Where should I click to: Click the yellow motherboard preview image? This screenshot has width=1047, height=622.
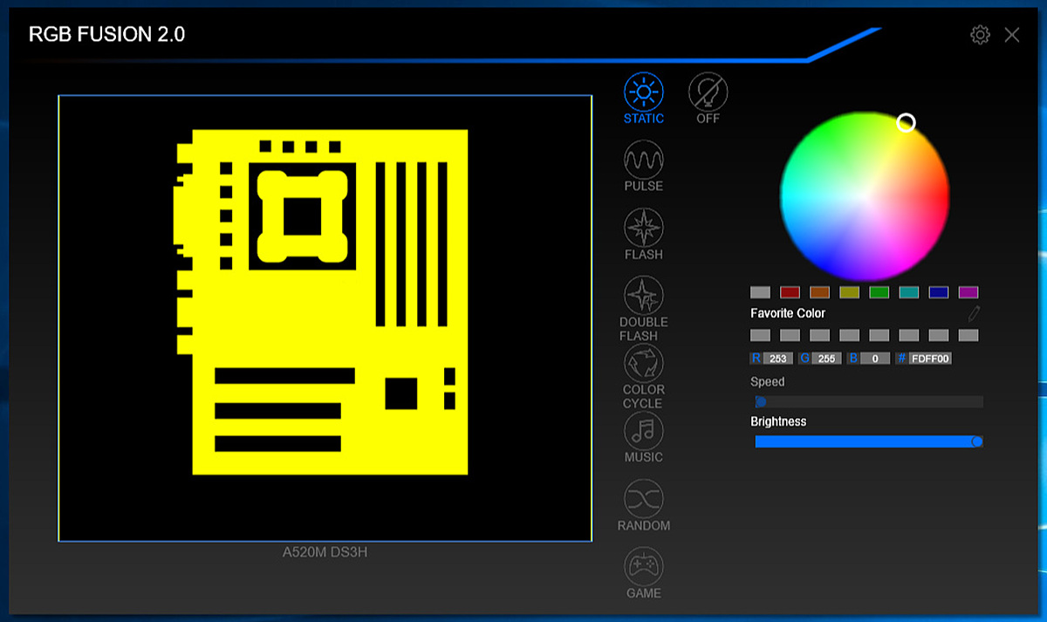tap(321, 302)
